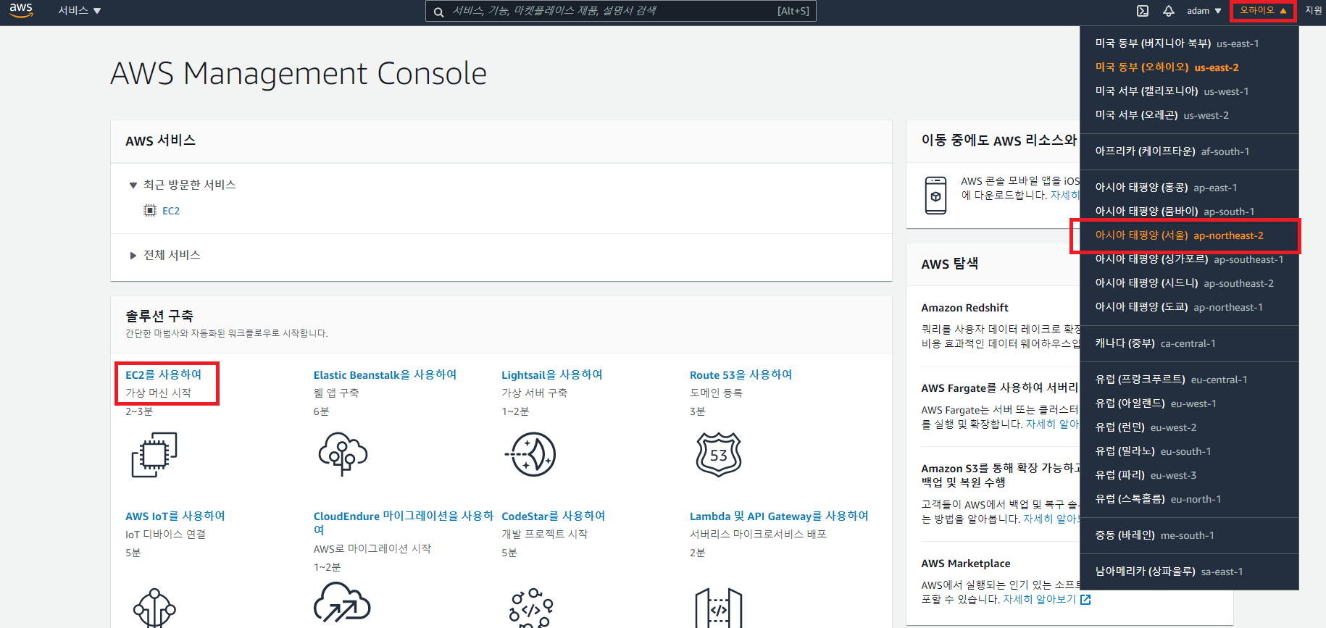Click the CodeStar를 사용하여 link
This screenshot has width=1326, height=628.
pos(554,516)
